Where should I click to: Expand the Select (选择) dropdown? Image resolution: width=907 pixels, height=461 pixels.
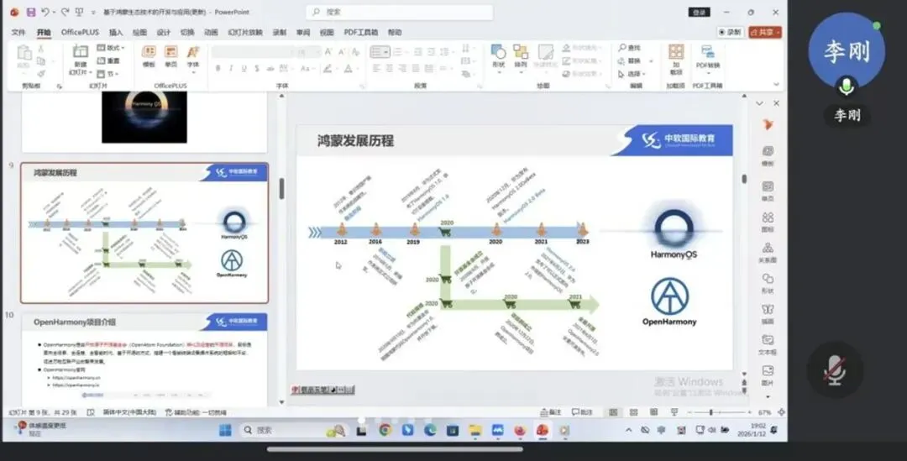tap(632, 73)
